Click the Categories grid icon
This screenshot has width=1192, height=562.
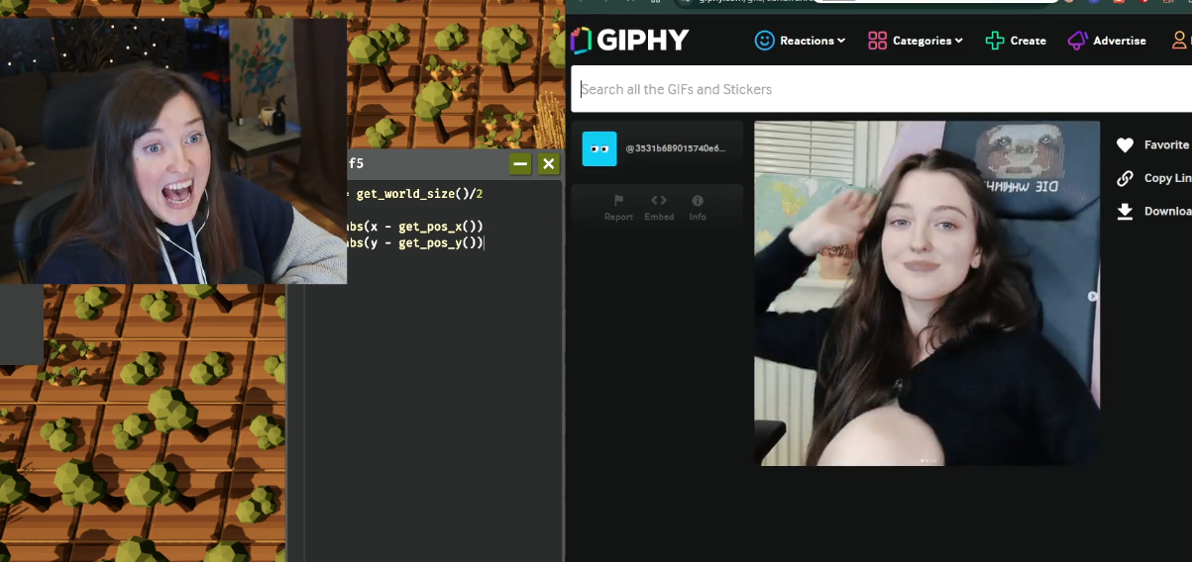point(877,41)
